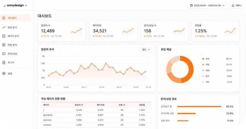246x129 pixels.
Task: Click the 페이지 분석 document icon
Action: click(x=4, y=36)
